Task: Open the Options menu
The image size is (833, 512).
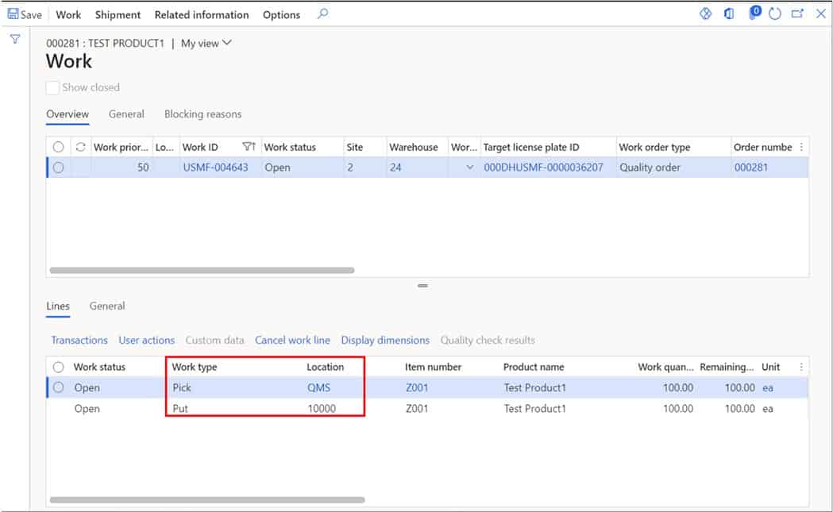Action: click(282, 15)
